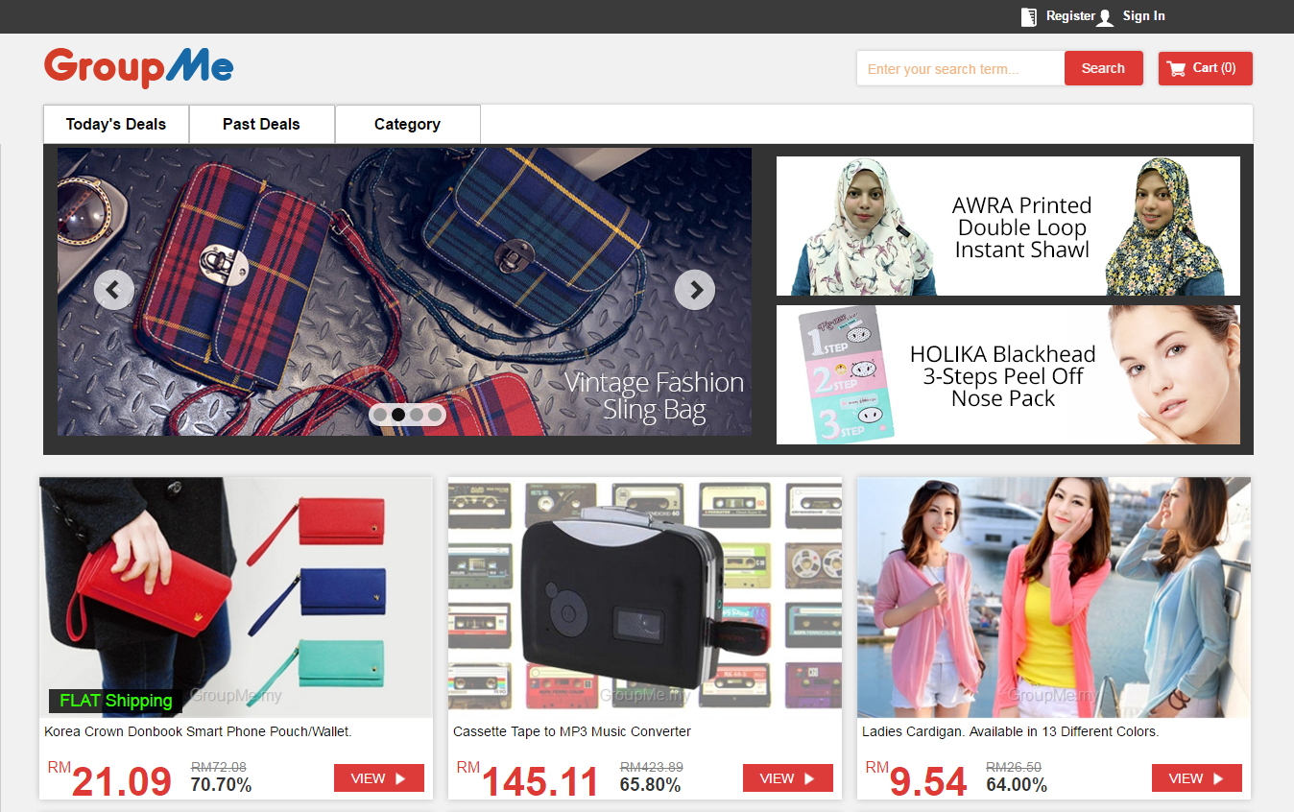1294x812 pixels.
Task: Switch to Past Deals tab
Action: tap(261, 124)
